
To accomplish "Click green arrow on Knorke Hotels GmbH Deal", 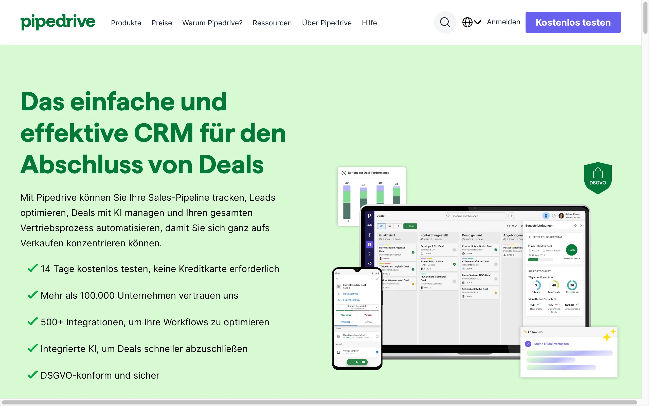I will [x=496, y=250].
